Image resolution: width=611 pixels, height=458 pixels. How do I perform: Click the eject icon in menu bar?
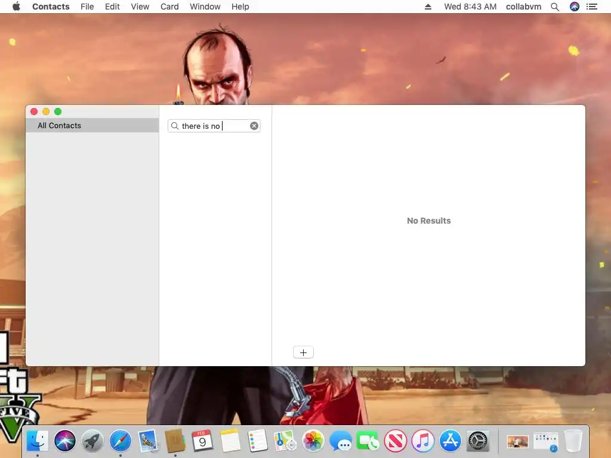tap(428, 7)
